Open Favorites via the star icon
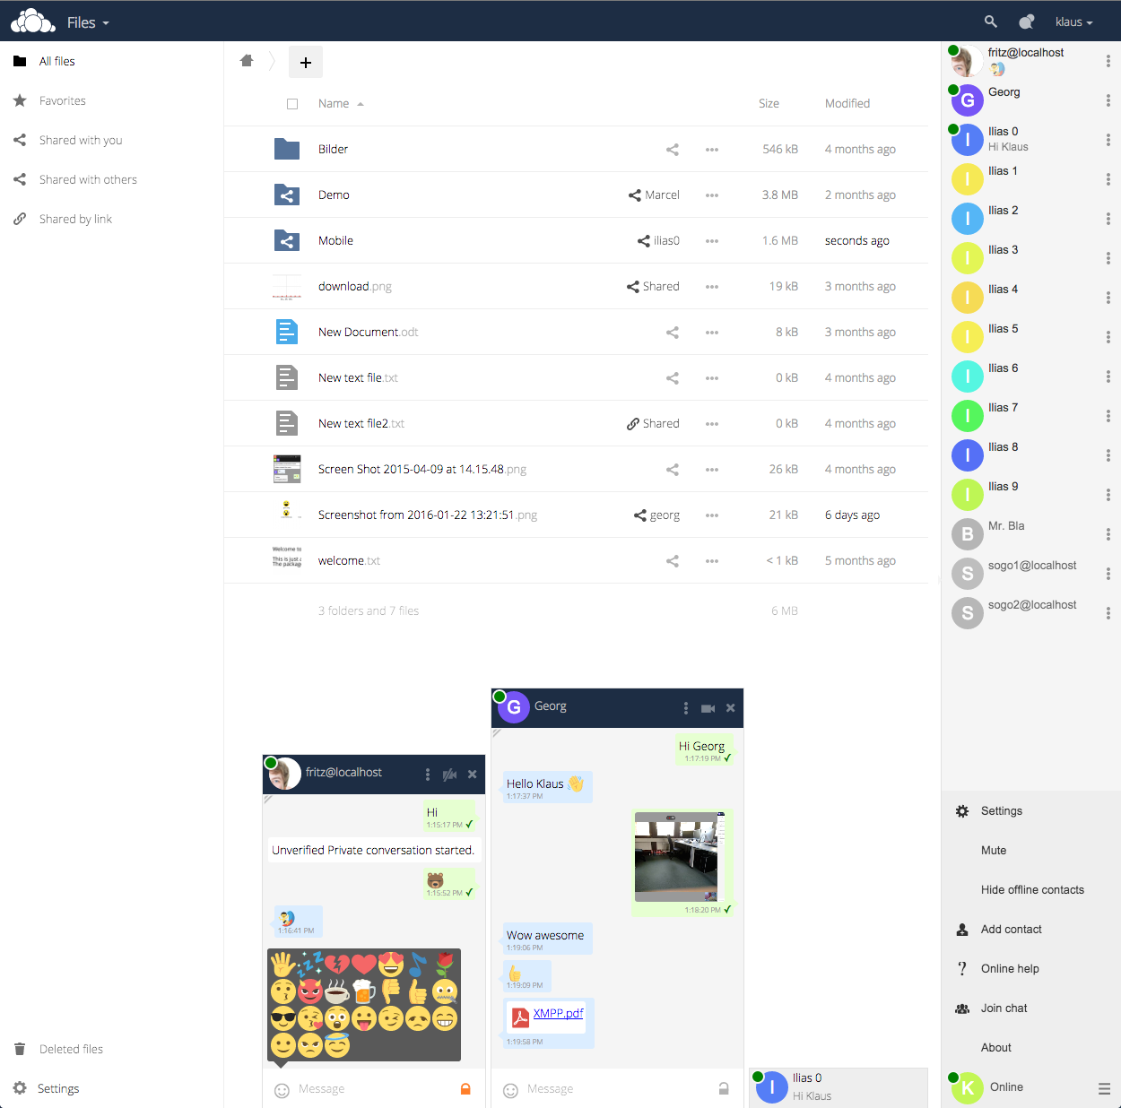Screen dimensions: 1121x1108 click(x=20, y=100)
